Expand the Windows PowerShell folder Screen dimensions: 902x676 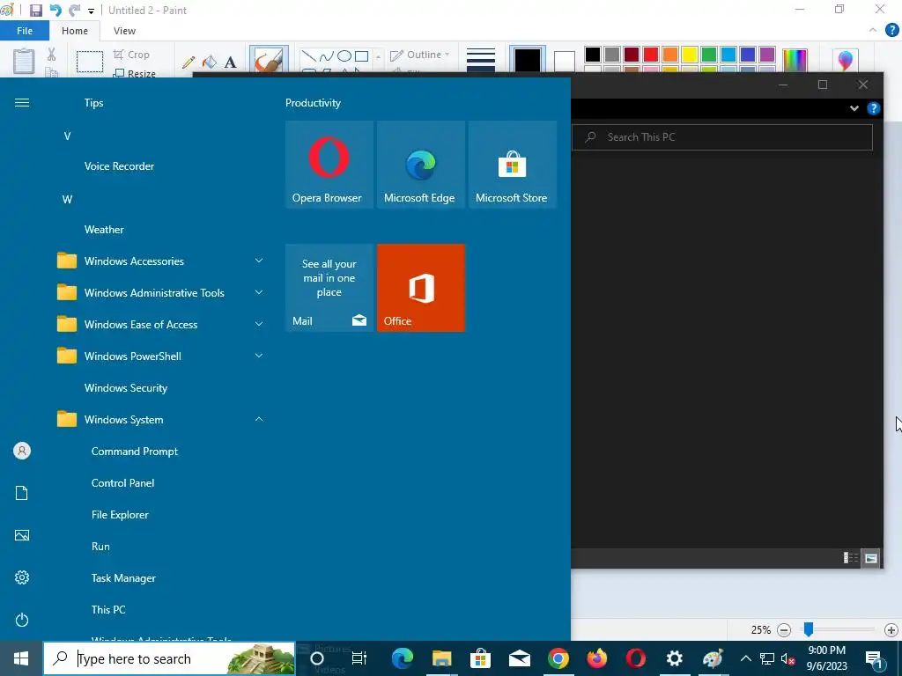coord(161,356)
